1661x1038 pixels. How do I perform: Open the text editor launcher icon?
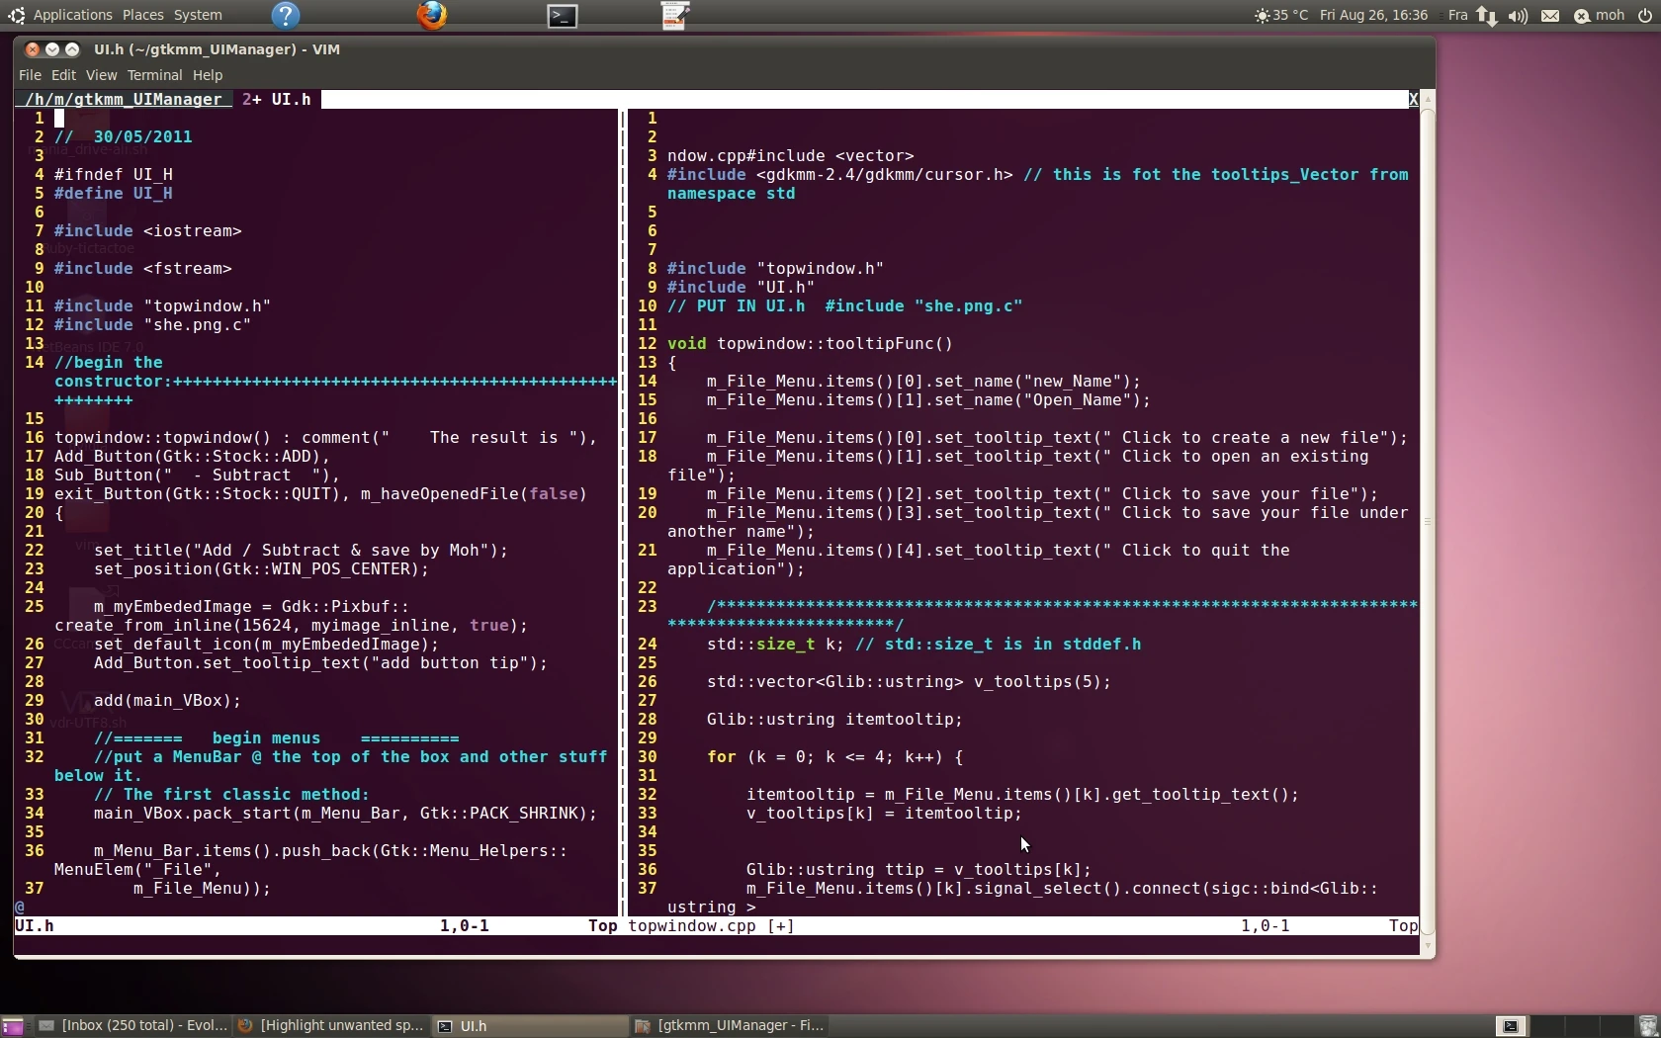pyautogui.click(x=675, y=16)
